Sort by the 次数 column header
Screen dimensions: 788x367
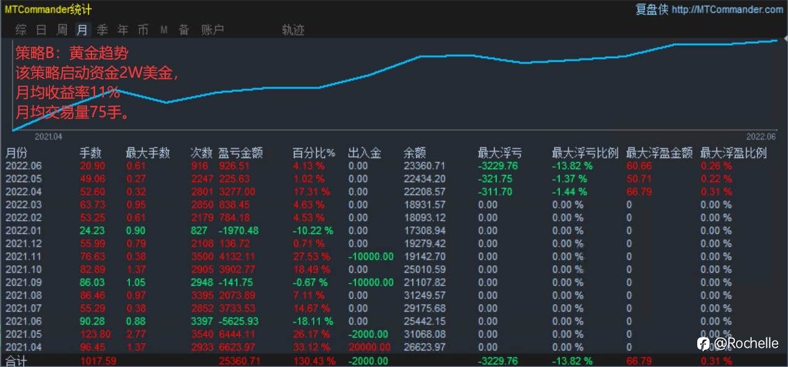tap(201, 153)
